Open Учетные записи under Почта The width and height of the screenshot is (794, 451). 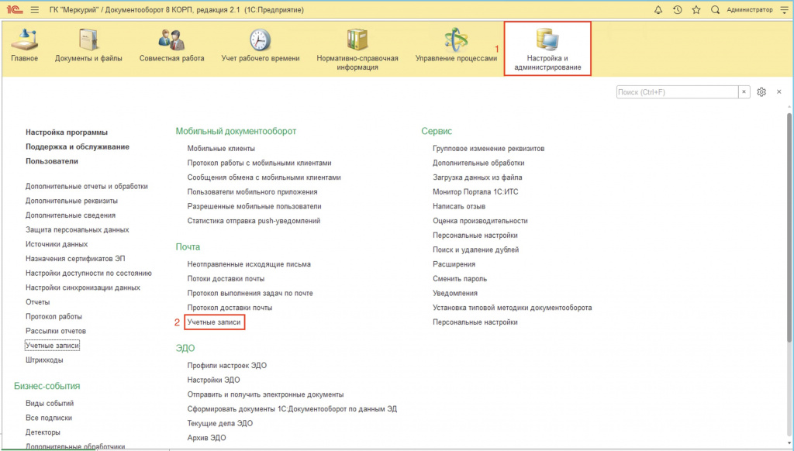(x=214, y=322)
